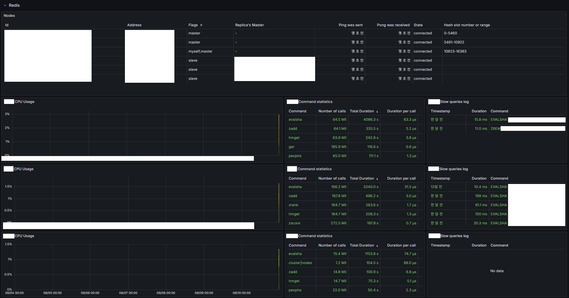The width and height of the screenshot is (569, 298).
Task: Sort nodes by State column header
Action: (x=418, y=25)
